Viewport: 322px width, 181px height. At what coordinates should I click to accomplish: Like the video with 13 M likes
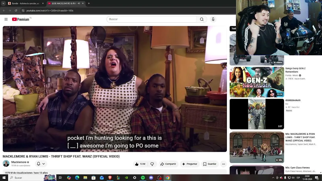click(x=140, y=164)
